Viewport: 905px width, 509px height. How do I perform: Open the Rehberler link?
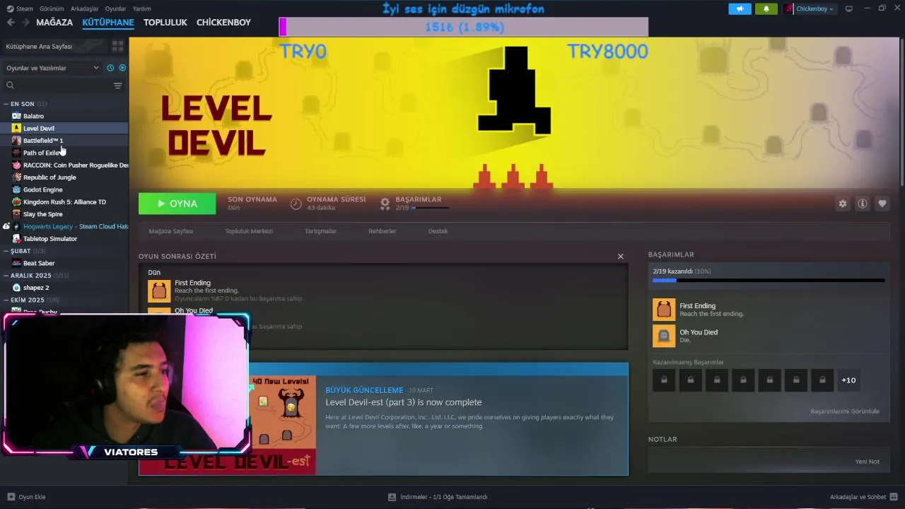(382, 231)
